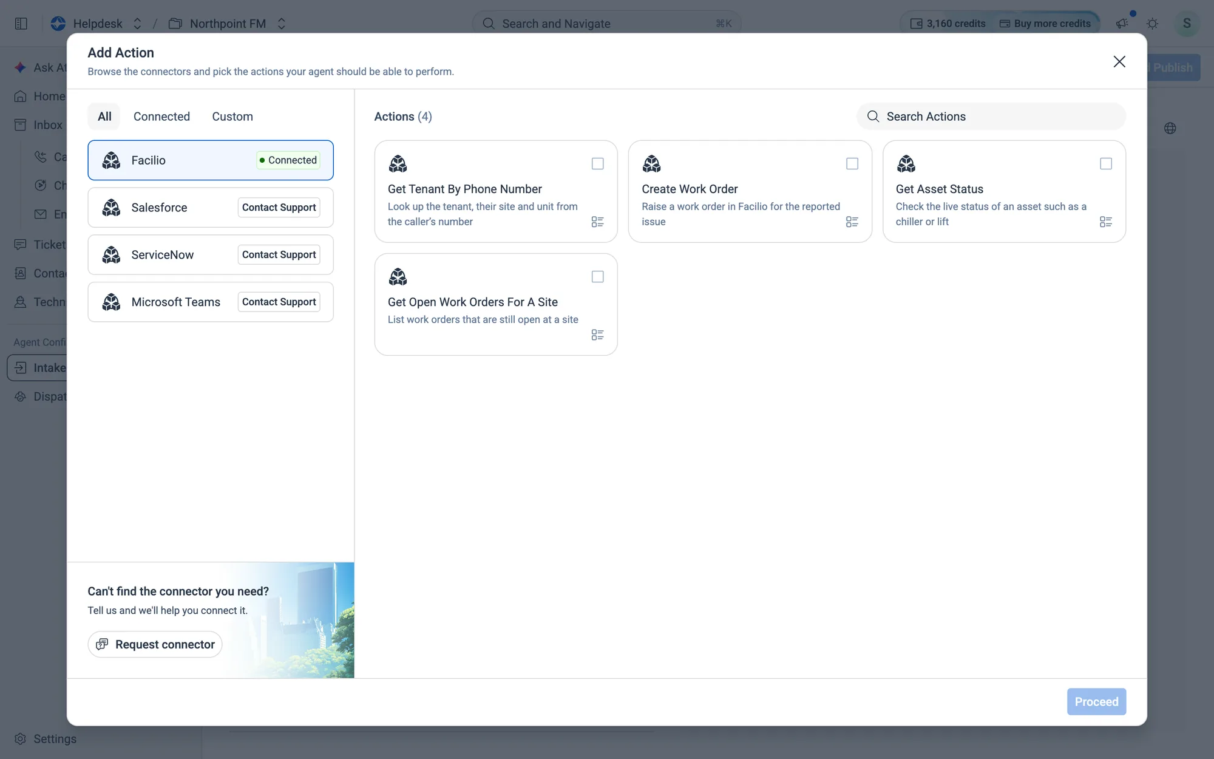This screenshot has width=1214, height=759.
Task: Open the announcements megaphone icon
Action: 1122,24
